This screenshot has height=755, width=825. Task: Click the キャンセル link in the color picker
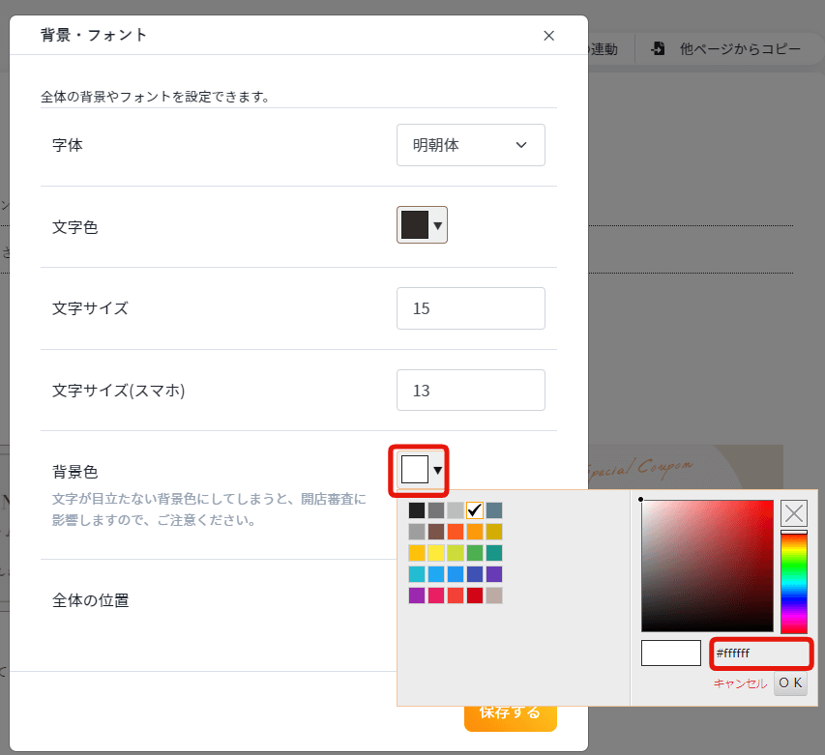tap(740, 682)
